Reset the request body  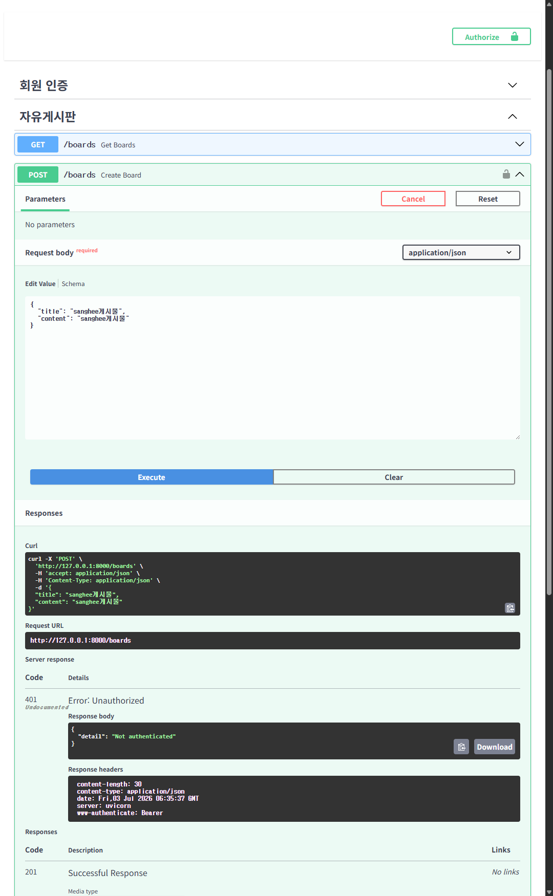(x=487, y=199)
